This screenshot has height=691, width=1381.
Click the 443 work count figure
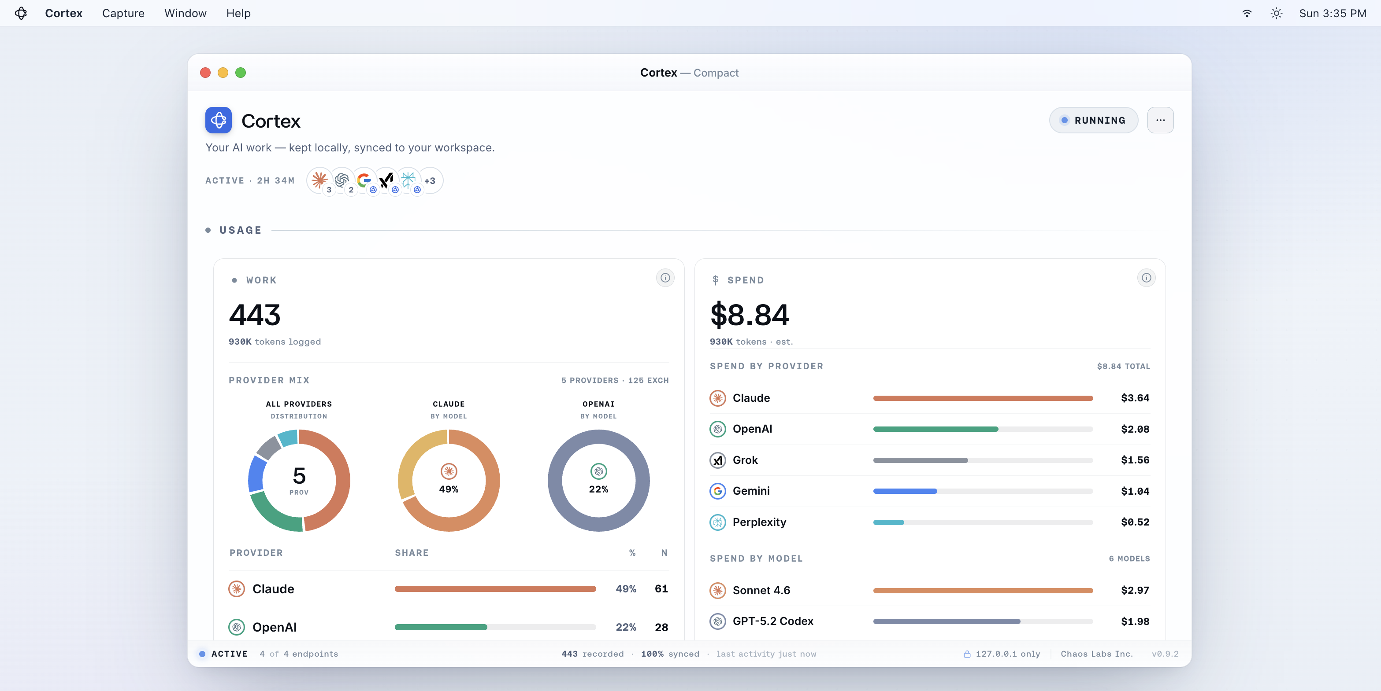click(x=255, y=315)
